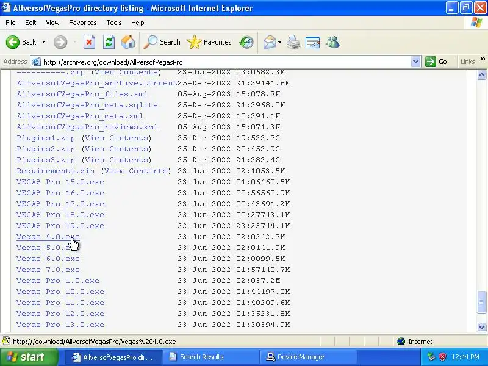Open the Edit menu
The image size is (488, 366).
(30, 23)
